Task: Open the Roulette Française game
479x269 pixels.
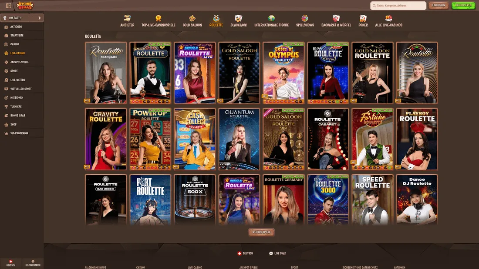Action: pos(106,73)
